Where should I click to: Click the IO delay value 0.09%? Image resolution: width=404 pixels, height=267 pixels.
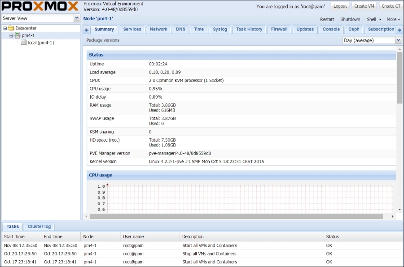pyautogui.click(x=155, y=97)
